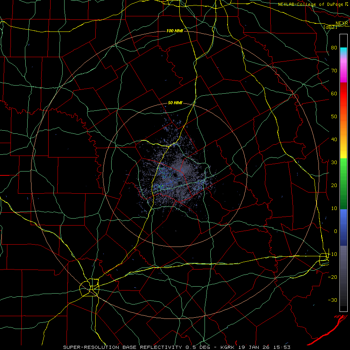The width and height of the screenshot is (350, 350).
Task: Click the 80 dBZ value on legend
Action: pyautogui.click(x=334, y=47)
